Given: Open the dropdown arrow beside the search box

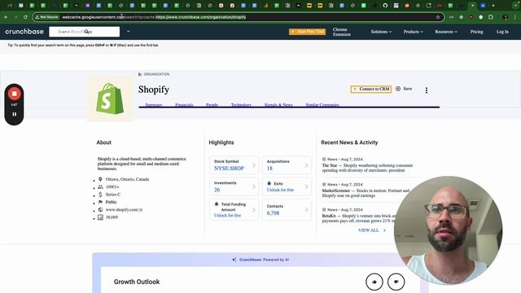Looking at the screenshot, I should coord(129,32).
